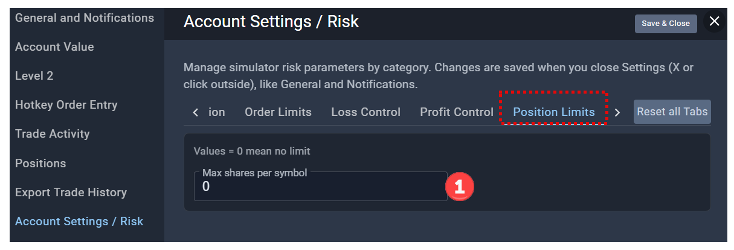Open the Loss Control tab
The height and width of the screenshot is (250, 734).
coord(365,112)
